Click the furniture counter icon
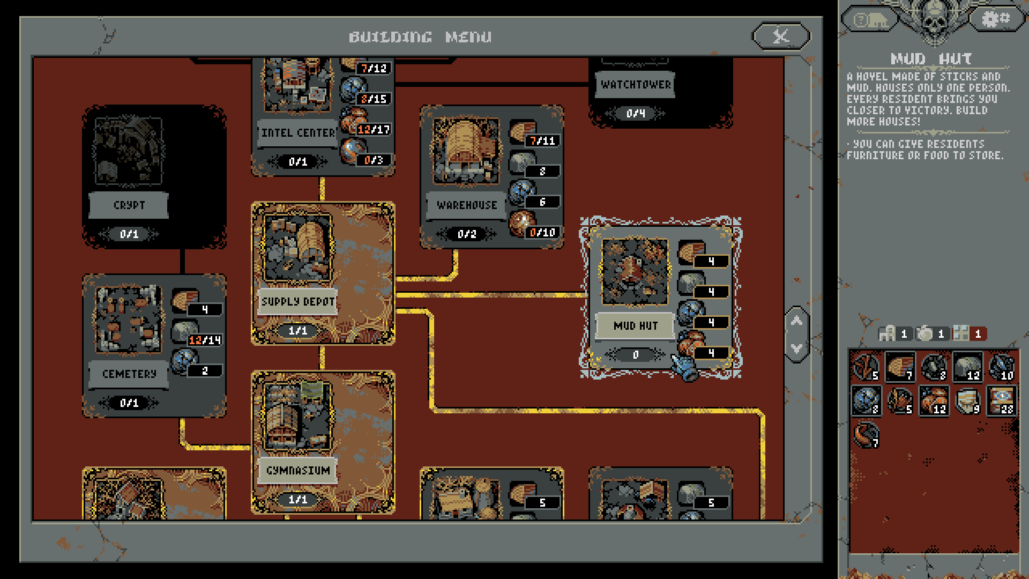The width and height of the screenshot is (1029, 579). (961, 333)
